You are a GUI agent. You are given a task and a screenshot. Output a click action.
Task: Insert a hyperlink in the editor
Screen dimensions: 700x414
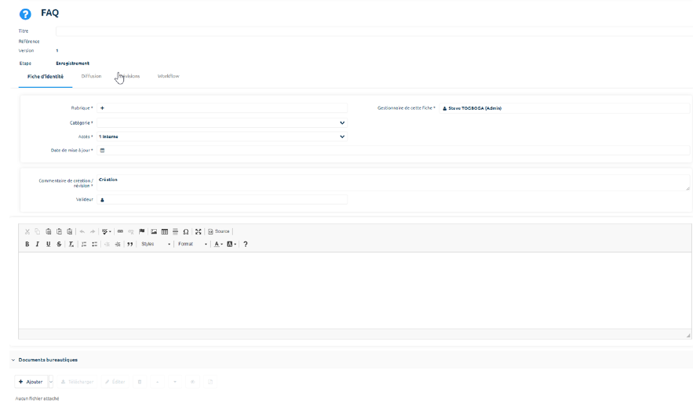(120, 231)
